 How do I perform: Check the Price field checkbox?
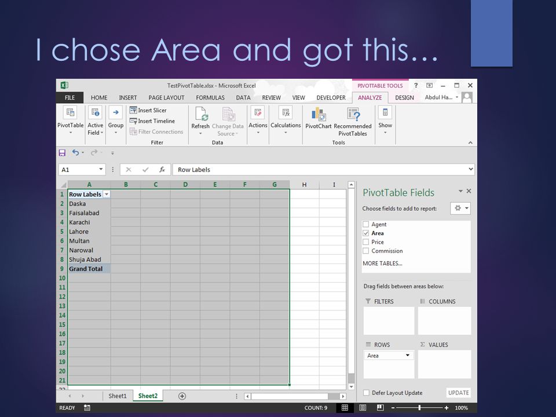tap(366, 242)
